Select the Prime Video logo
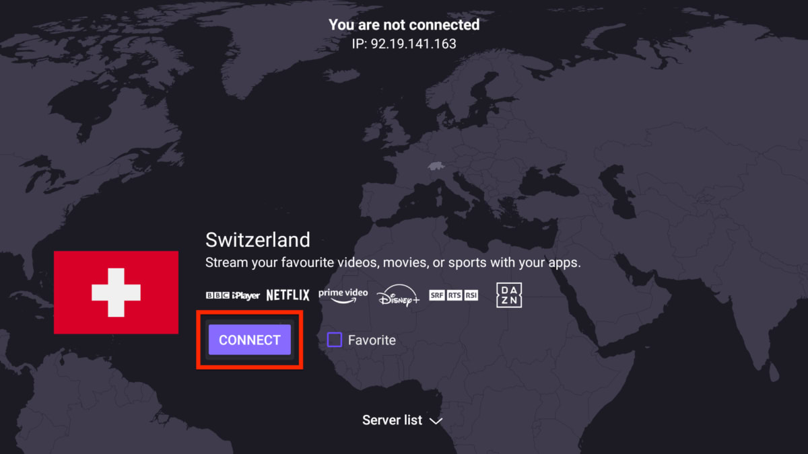This screenshot has width=808, height=454. tap(343, 295)
